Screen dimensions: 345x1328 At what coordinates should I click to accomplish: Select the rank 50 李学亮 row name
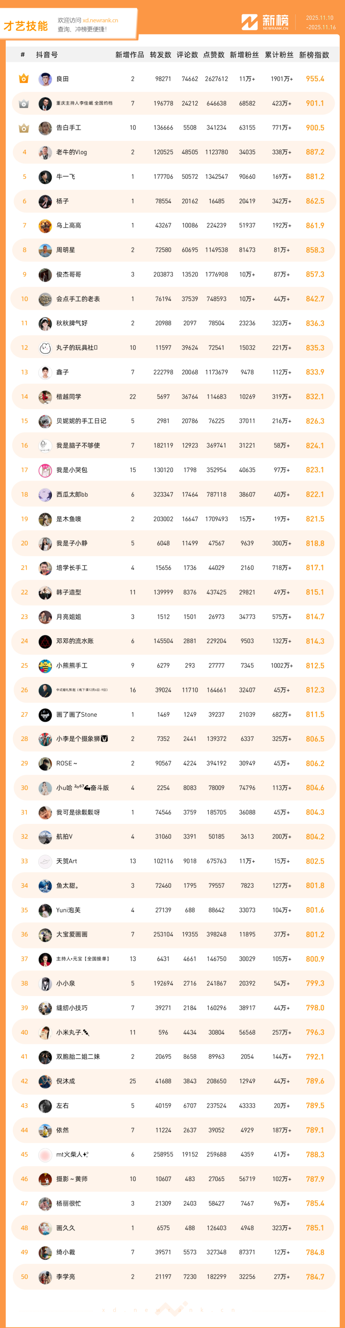pyautogui.click(x=65, y=1277)
